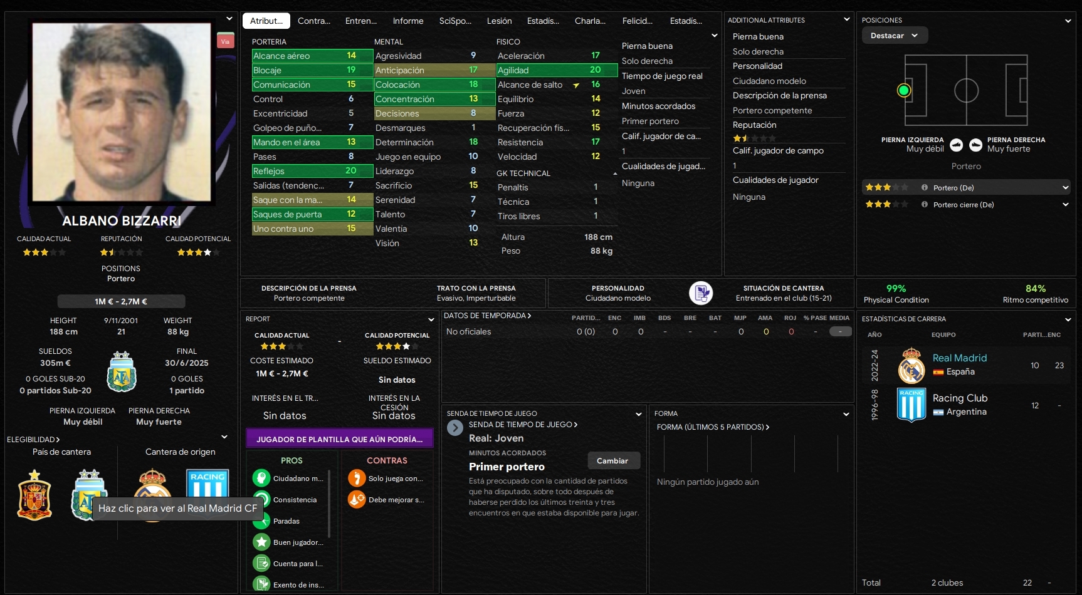
Task: Open the Posiciones panel chevron
Action: click(x=1068, y=21)
